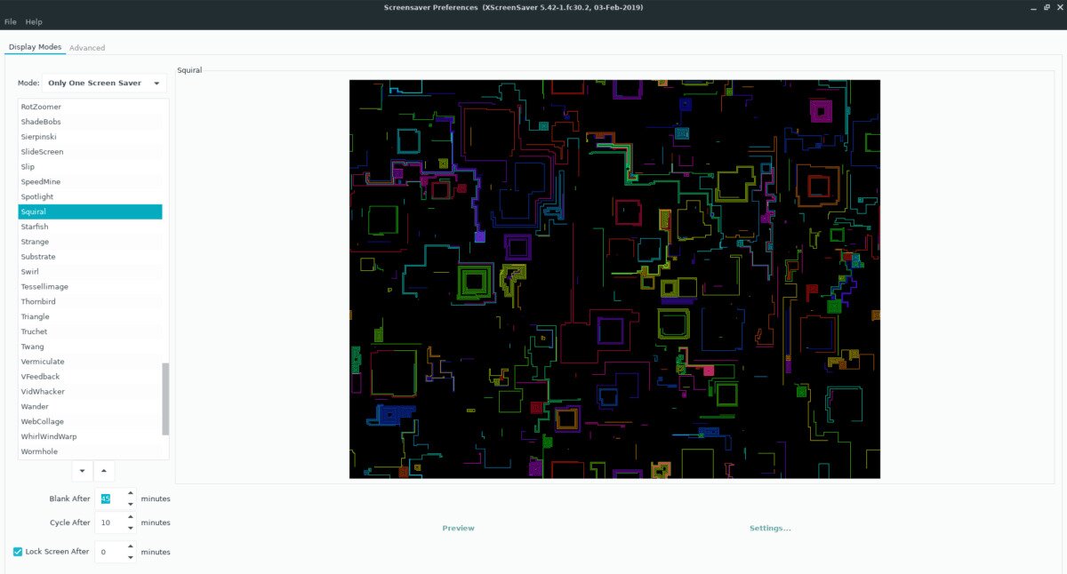The image size is (1067, 574).
Task: Click the down arrow below the screensaver list
Action: tap(83, 471)
